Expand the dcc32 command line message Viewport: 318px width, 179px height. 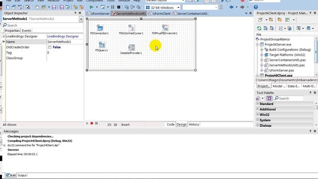(4, 145)
